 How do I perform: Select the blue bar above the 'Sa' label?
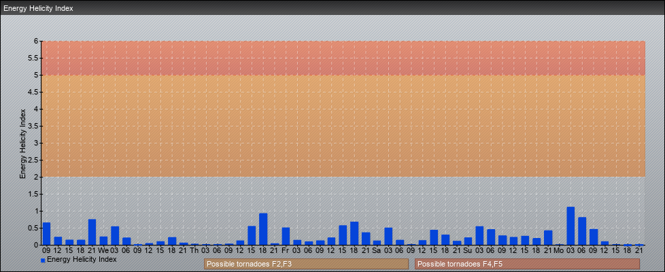377,243
